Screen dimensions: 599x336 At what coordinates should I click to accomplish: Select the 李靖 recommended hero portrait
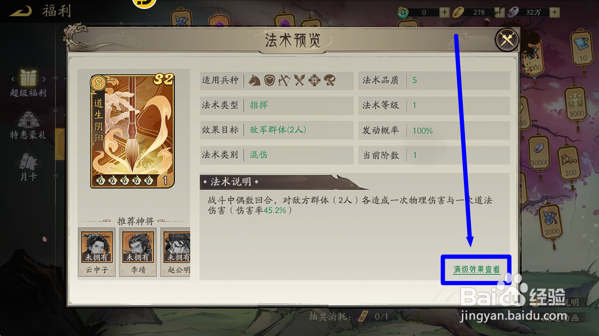coord(138,252)
